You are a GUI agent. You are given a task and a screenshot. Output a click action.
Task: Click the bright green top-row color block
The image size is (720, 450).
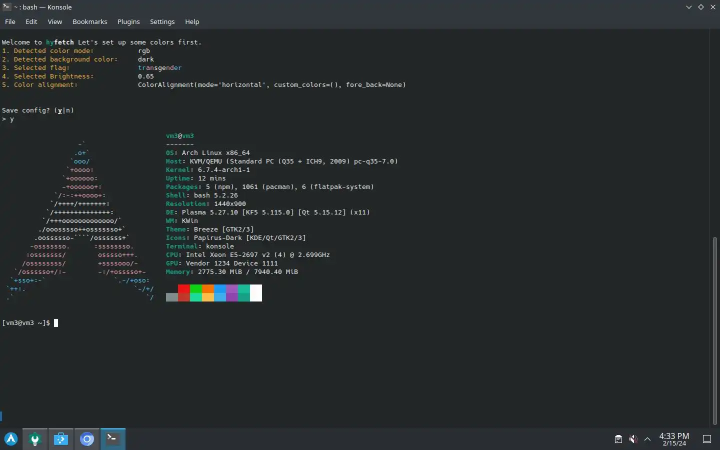(196, 288)
